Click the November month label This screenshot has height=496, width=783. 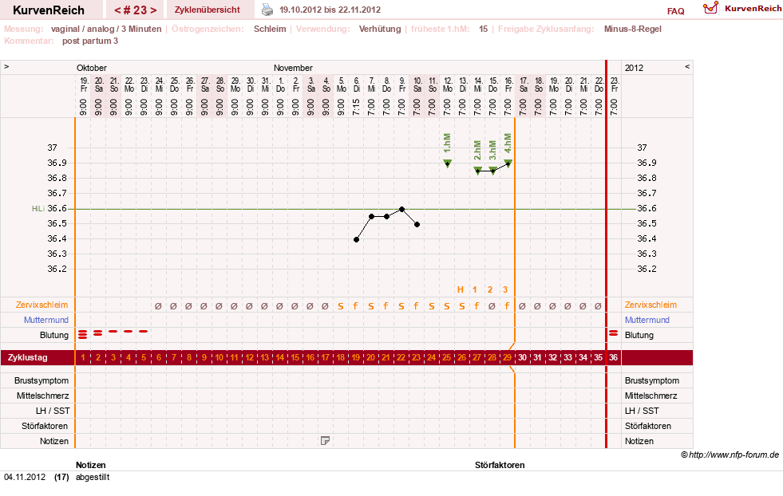(x=293, y=68)
